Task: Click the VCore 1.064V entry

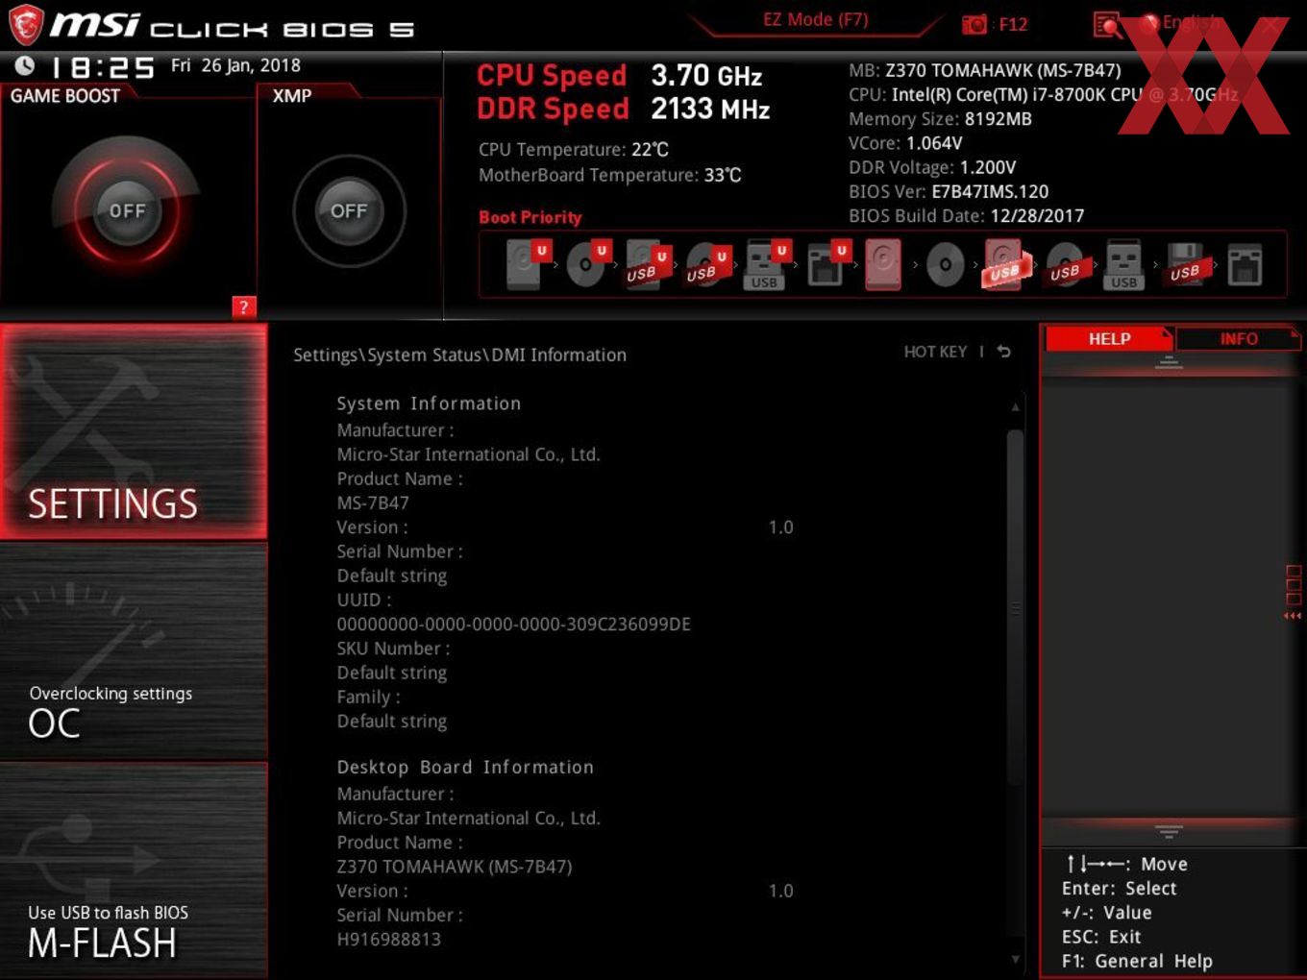Action: point(905,143)
